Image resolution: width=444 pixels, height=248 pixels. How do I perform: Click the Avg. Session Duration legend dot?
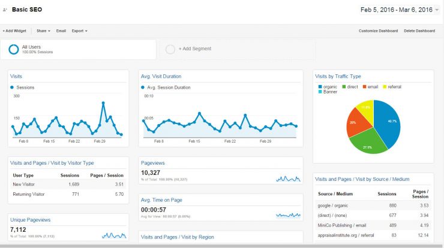(143, 87)
